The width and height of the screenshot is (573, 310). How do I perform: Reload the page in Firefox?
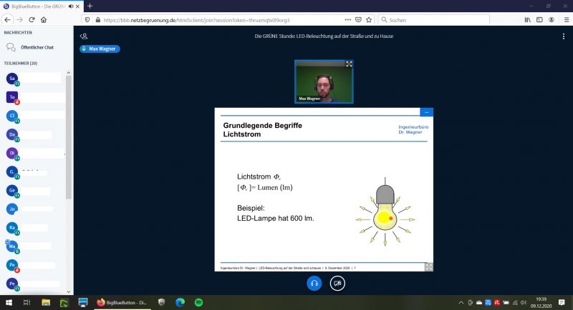[x=32, y=20]
